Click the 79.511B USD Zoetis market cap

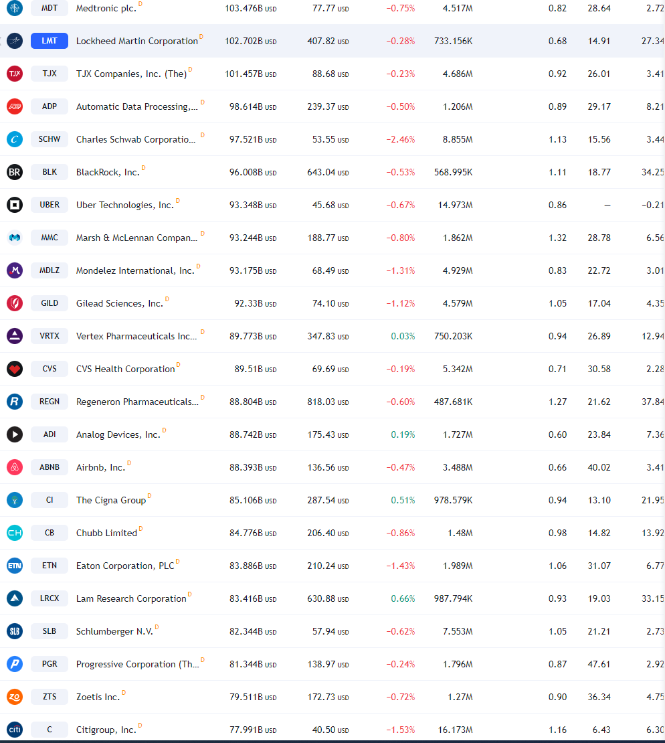pos(253,697)
